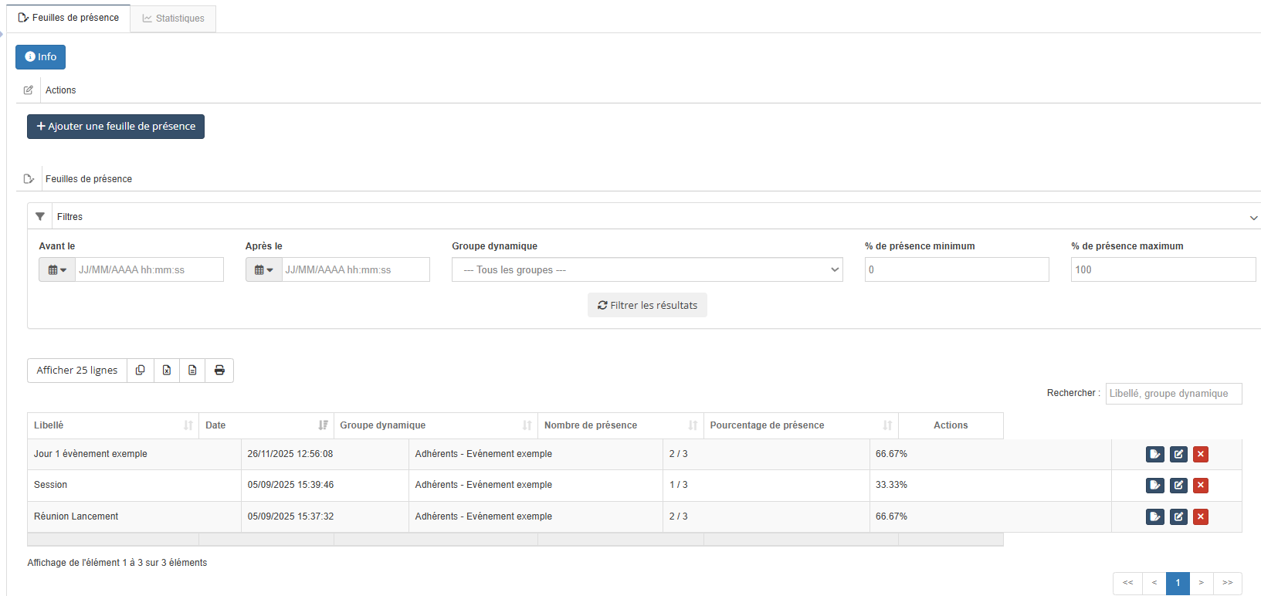Export the table as Excel file
This screenshot has height=596, width=1261.
[x=167, y=371]
